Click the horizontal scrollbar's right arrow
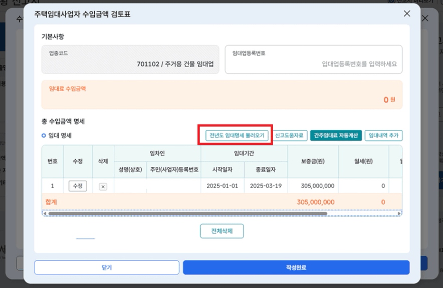443x288 pixels. click(x=399, y=213)
